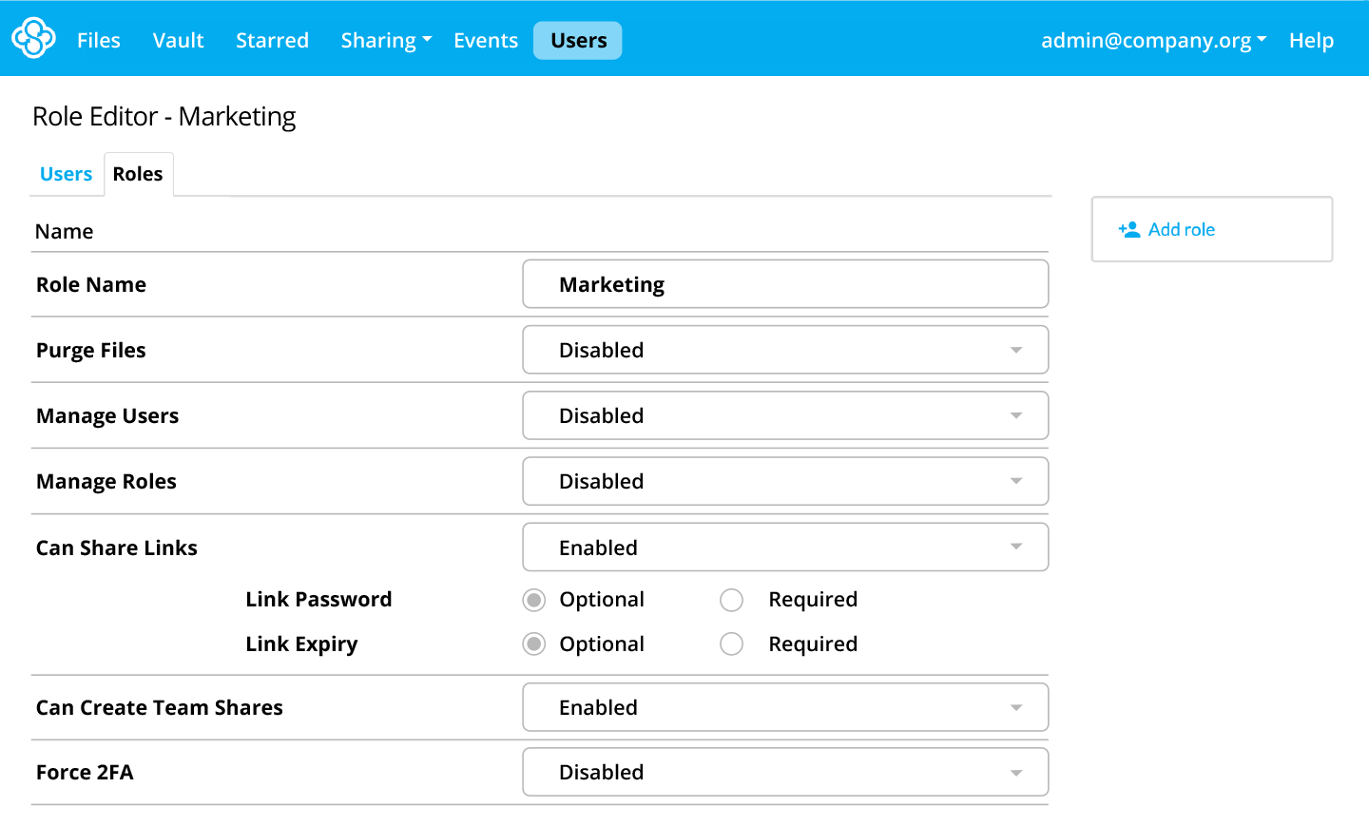Select the Users nav item
The image size is (1369, 826).
click(578, 40)
